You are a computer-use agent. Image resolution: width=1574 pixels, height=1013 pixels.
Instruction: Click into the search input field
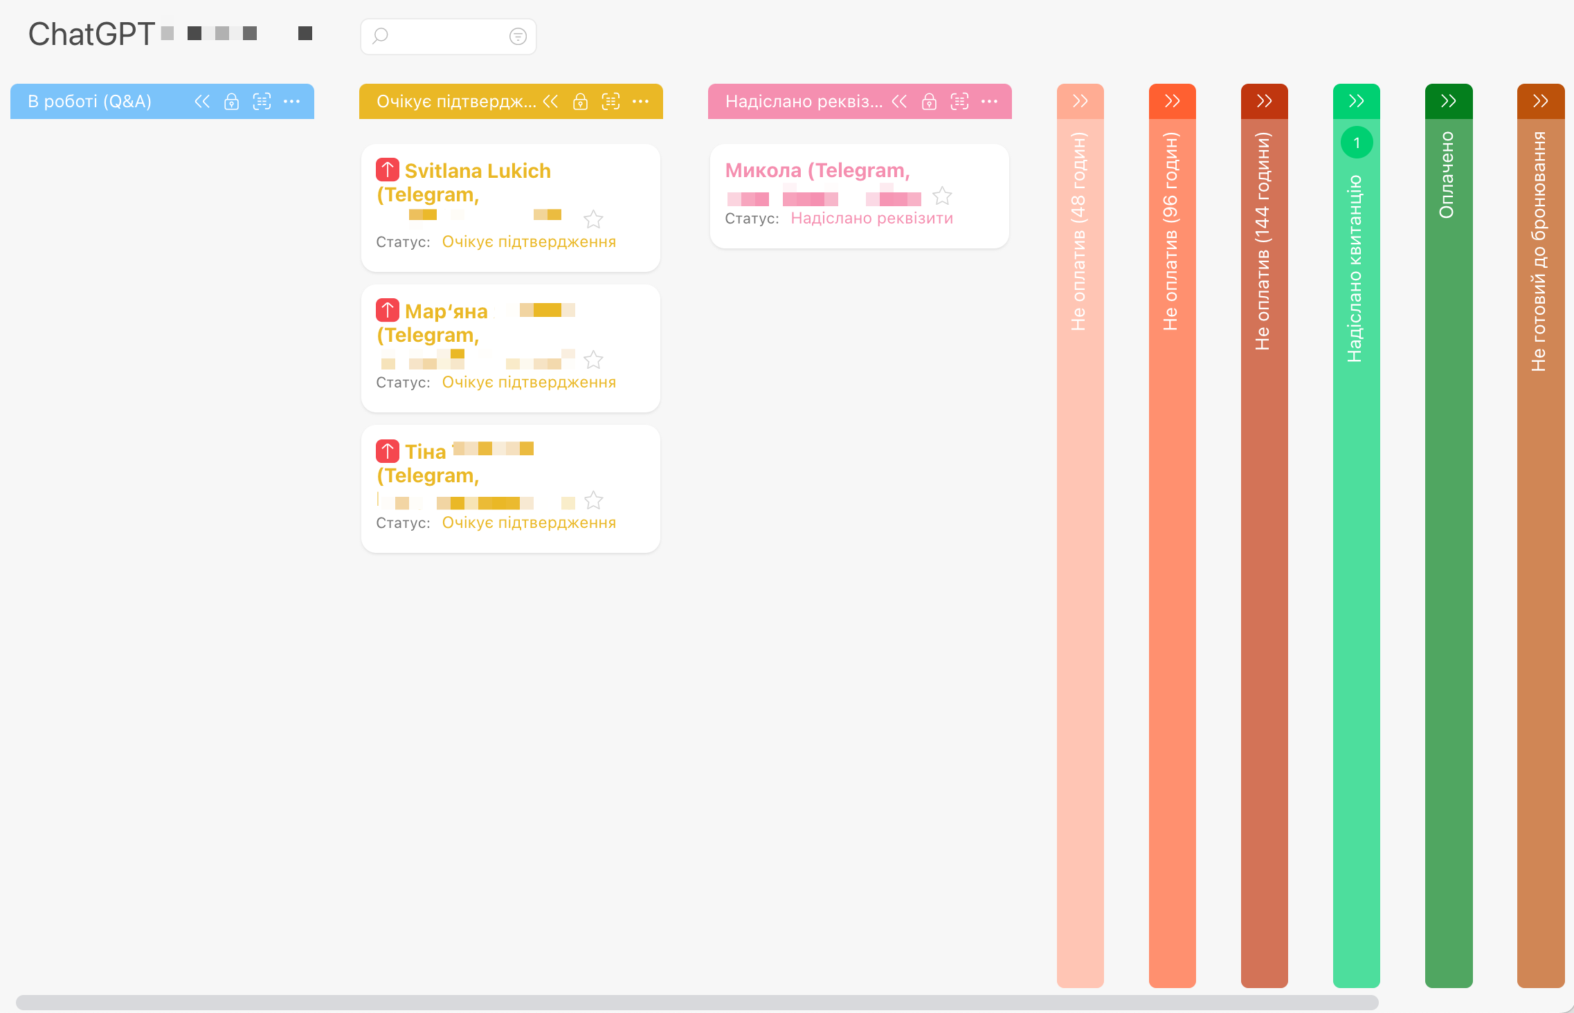443,36
